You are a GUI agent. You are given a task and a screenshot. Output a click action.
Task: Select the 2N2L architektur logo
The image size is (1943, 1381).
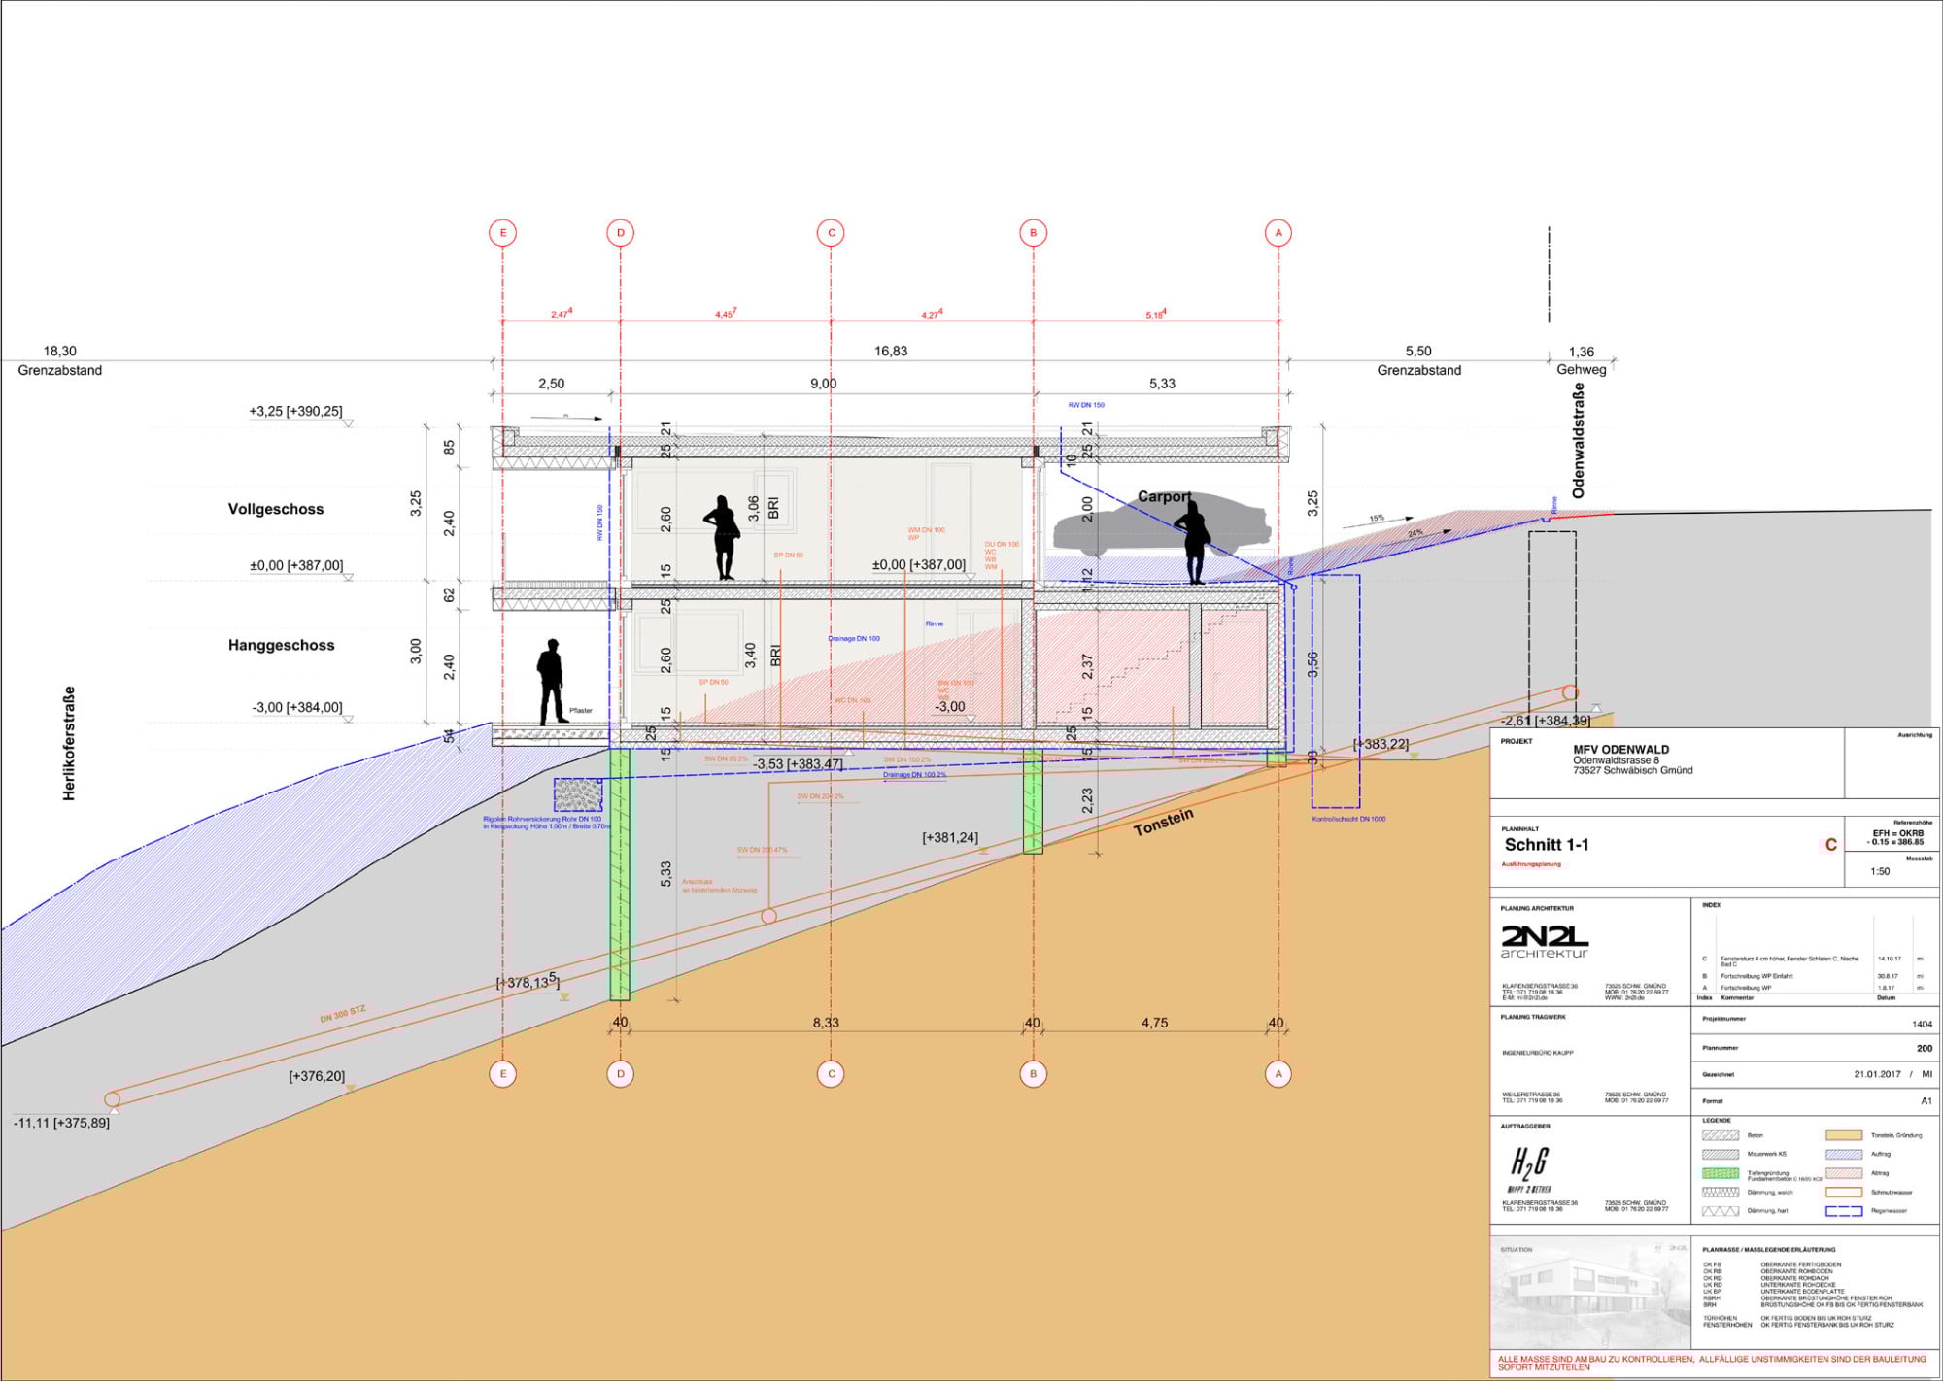pyautogui.click(x=1547, y=937)
